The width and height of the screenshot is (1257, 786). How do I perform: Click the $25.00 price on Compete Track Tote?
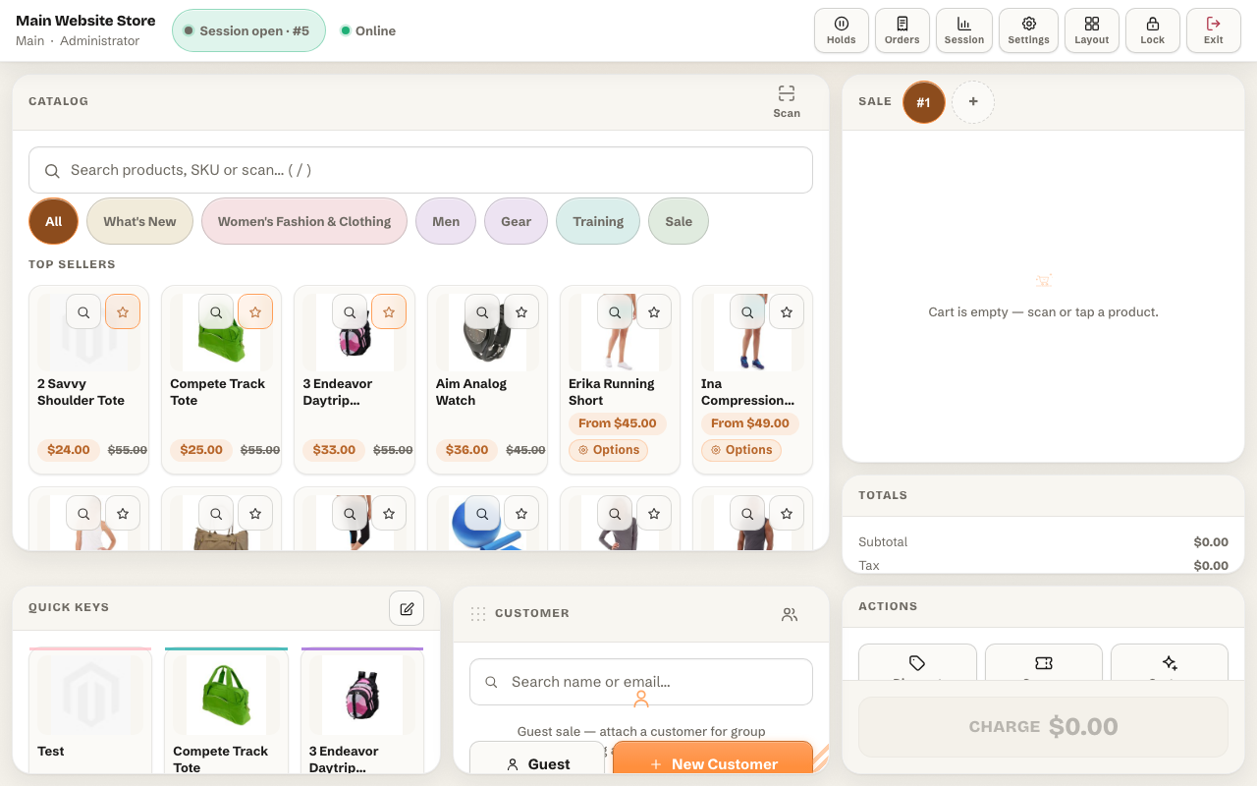pyautogui.click(x=201, y=450)
